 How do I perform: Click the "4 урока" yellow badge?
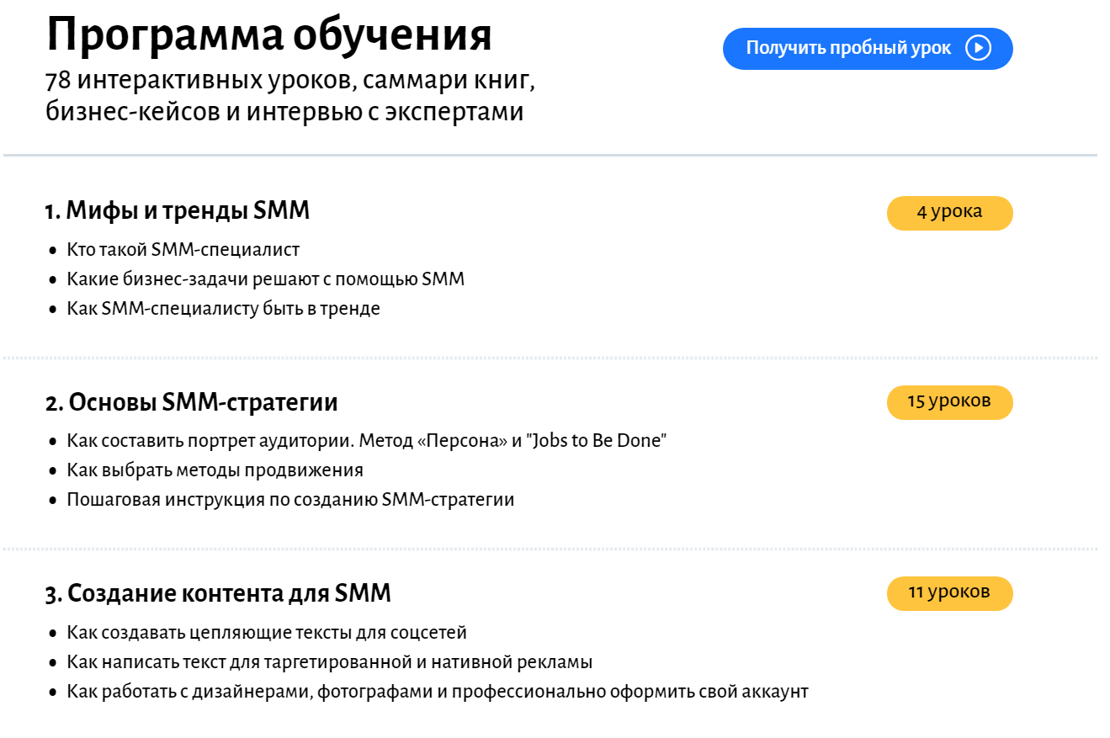point(949,212)
